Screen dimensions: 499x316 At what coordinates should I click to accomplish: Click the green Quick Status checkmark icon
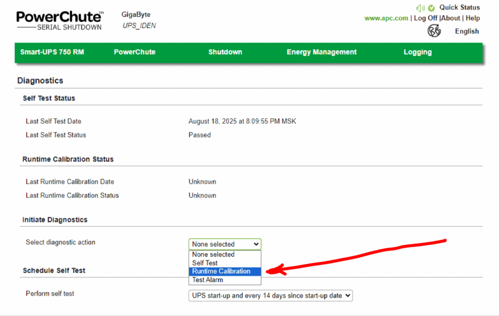click(431, 8)
